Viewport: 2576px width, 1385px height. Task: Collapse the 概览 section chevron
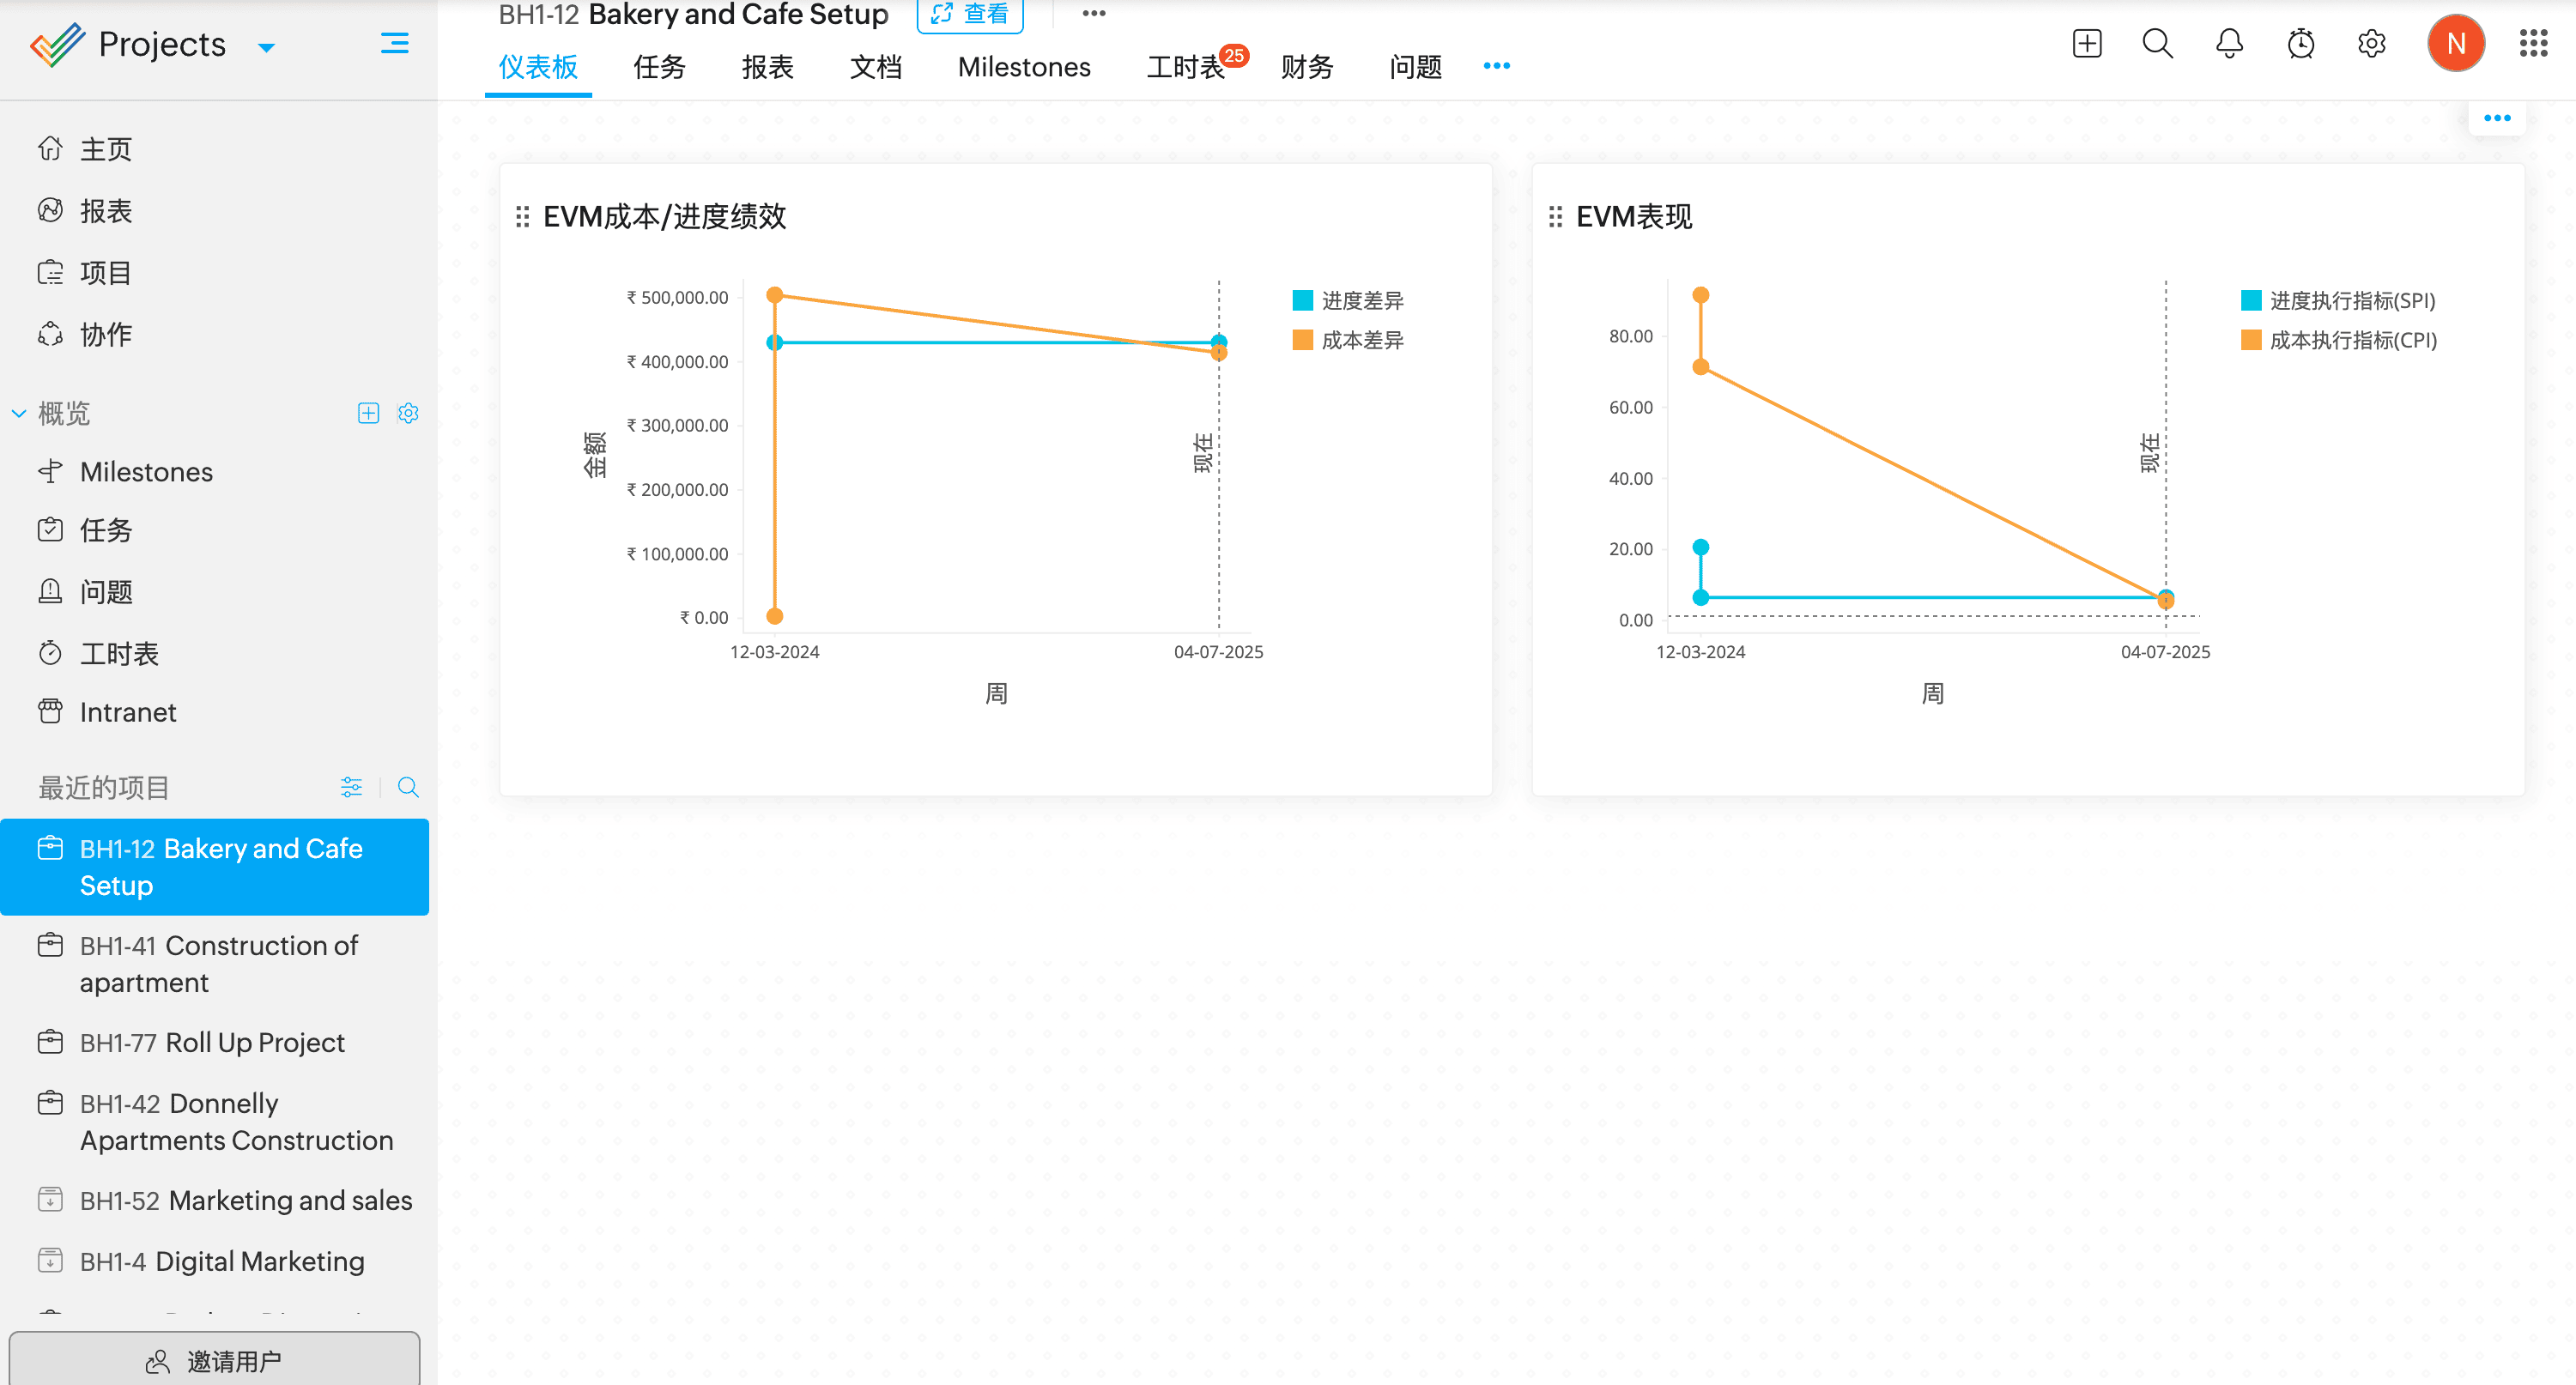19,413
